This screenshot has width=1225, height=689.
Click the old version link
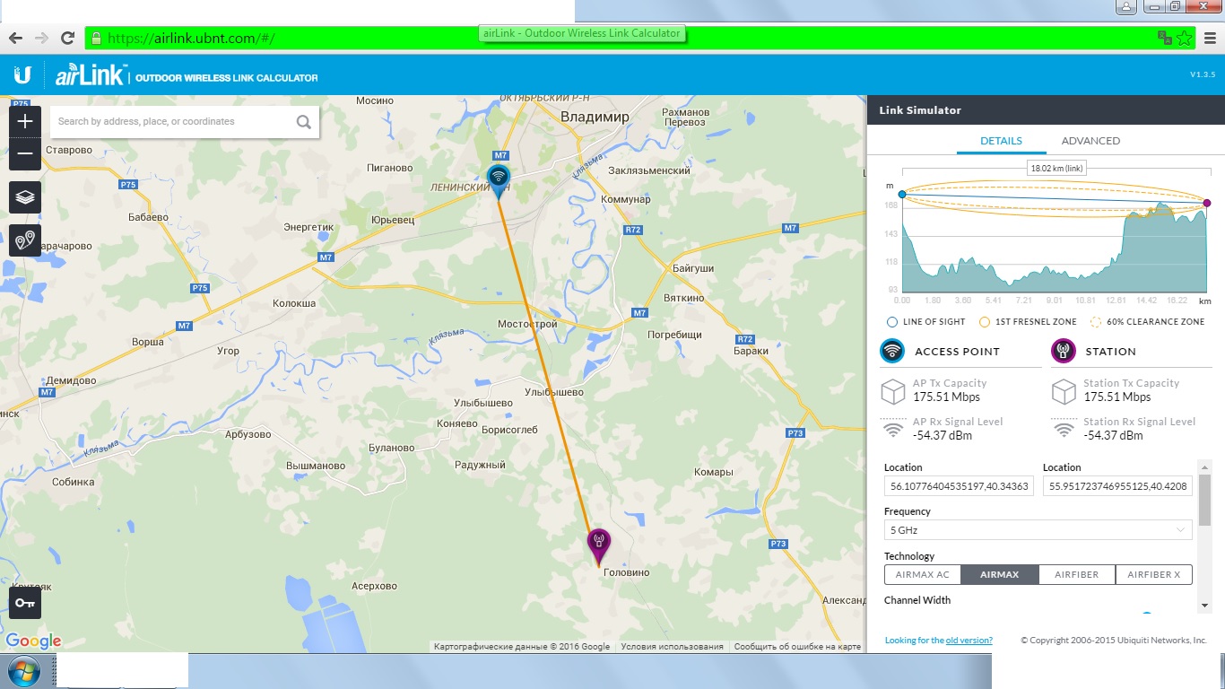pos(969,641)
